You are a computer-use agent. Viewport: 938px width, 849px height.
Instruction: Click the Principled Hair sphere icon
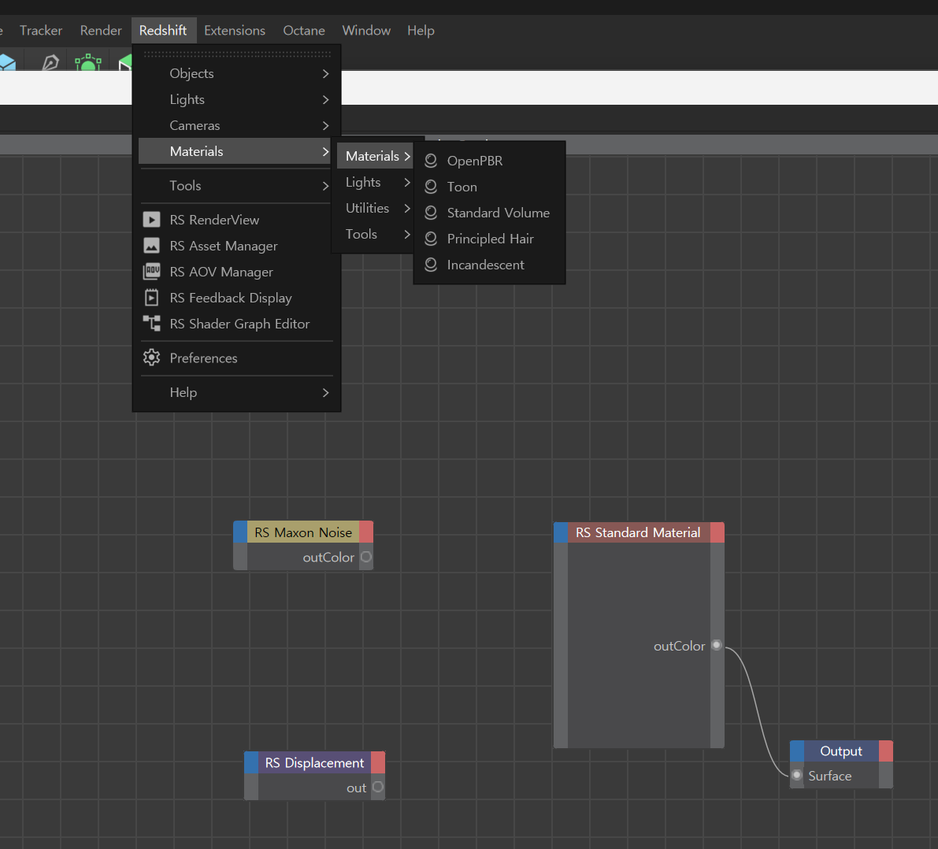pyautogui.click(x=431, y=239)
